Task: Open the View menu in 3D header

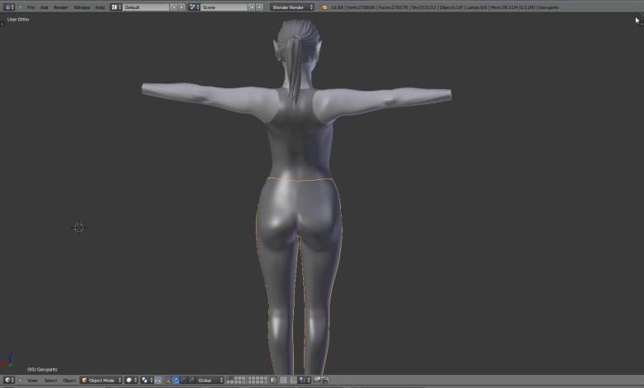Action: point(32,381)
